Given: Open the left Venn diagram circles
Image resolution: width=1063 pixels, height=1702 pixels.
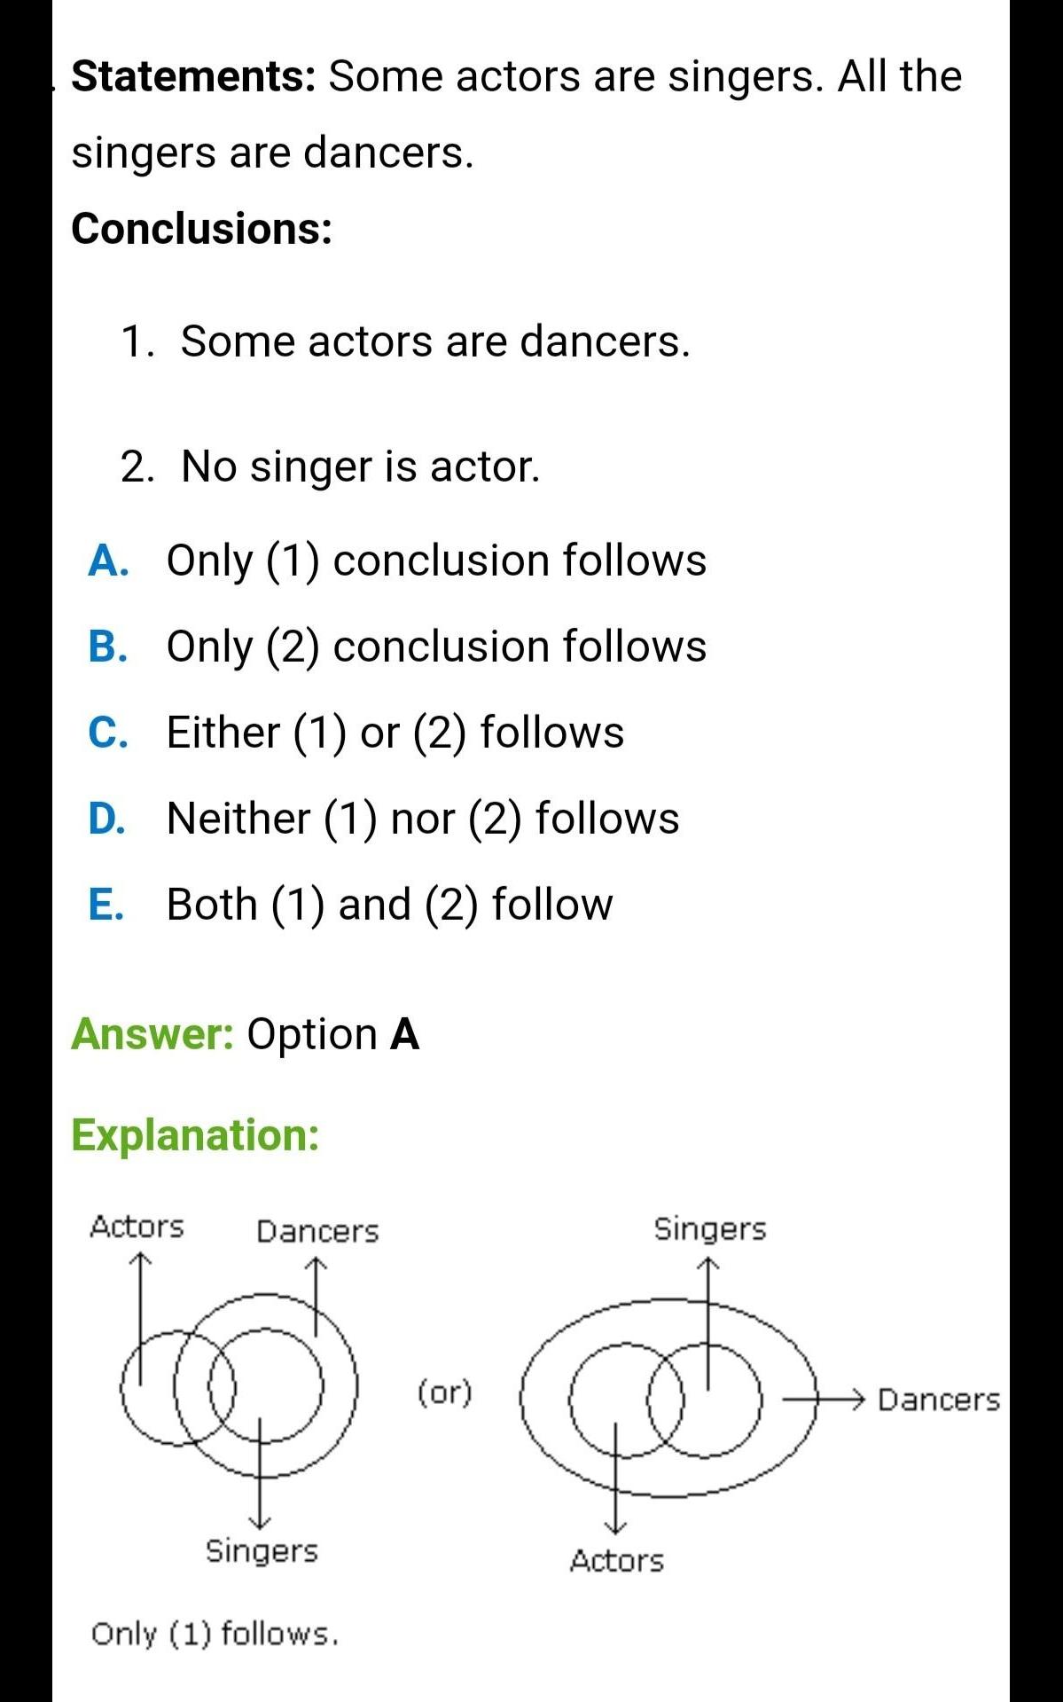Looking at the screenshot, I should pos(239,1384).
